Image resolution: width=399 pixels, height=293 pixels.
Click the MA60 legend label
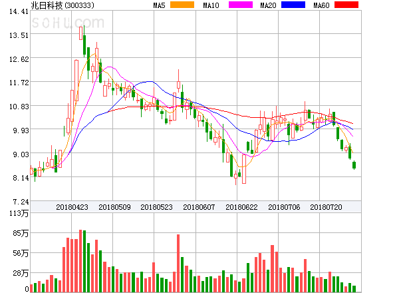[321, 5]
